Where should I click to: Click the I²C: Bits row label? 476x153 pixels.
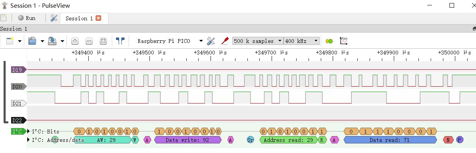coord(45,132)
